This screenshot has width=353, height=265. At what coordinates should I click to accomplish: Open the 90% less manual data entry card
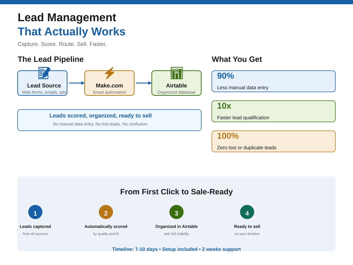274,81
